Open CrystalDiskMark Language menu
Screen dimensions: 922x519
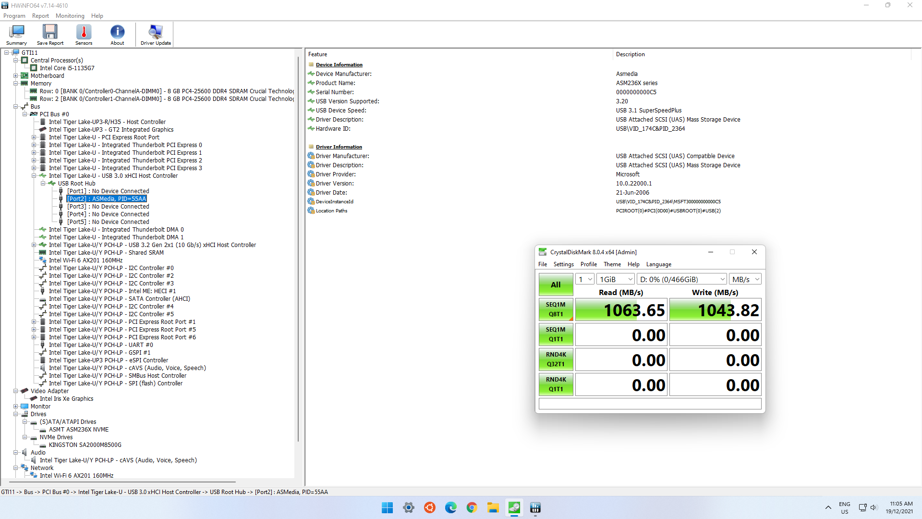(659, 264)
